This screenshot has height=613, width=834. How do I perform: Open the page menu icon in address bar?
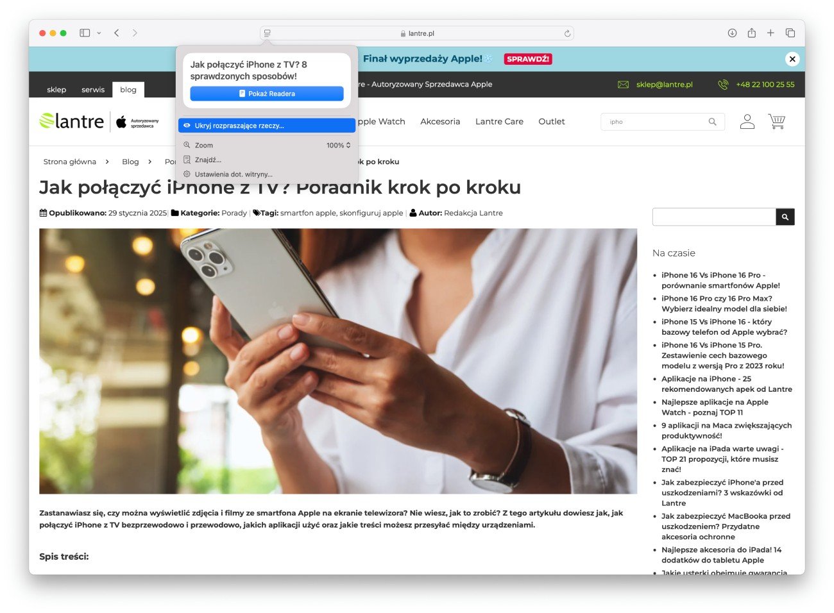click(x=268, y=33)
